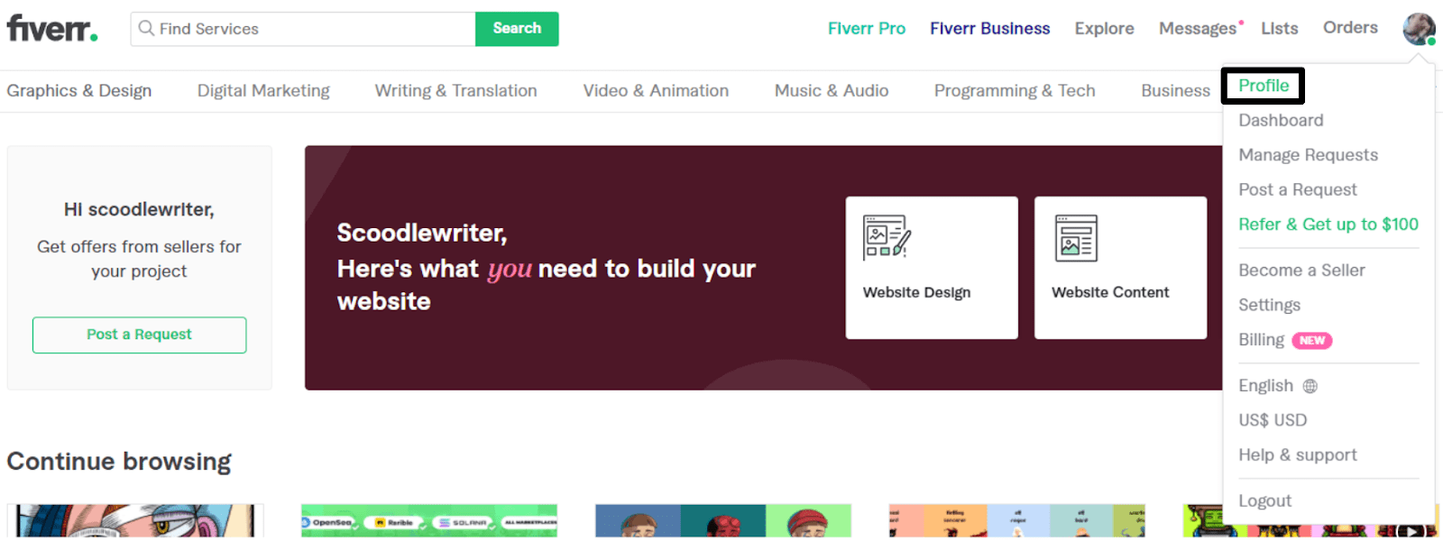Click the green Search button
Viewport: 1443px width, 541px height.
(517, 29)
